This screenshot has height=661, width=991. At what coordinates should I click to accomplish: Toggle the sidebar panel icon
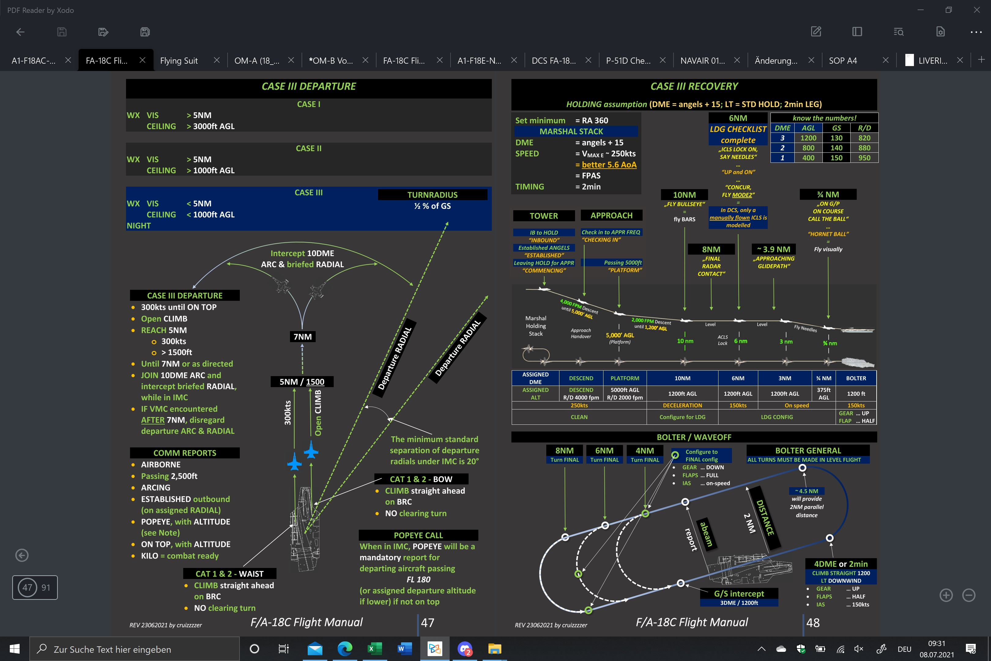[x=857, y=32]
